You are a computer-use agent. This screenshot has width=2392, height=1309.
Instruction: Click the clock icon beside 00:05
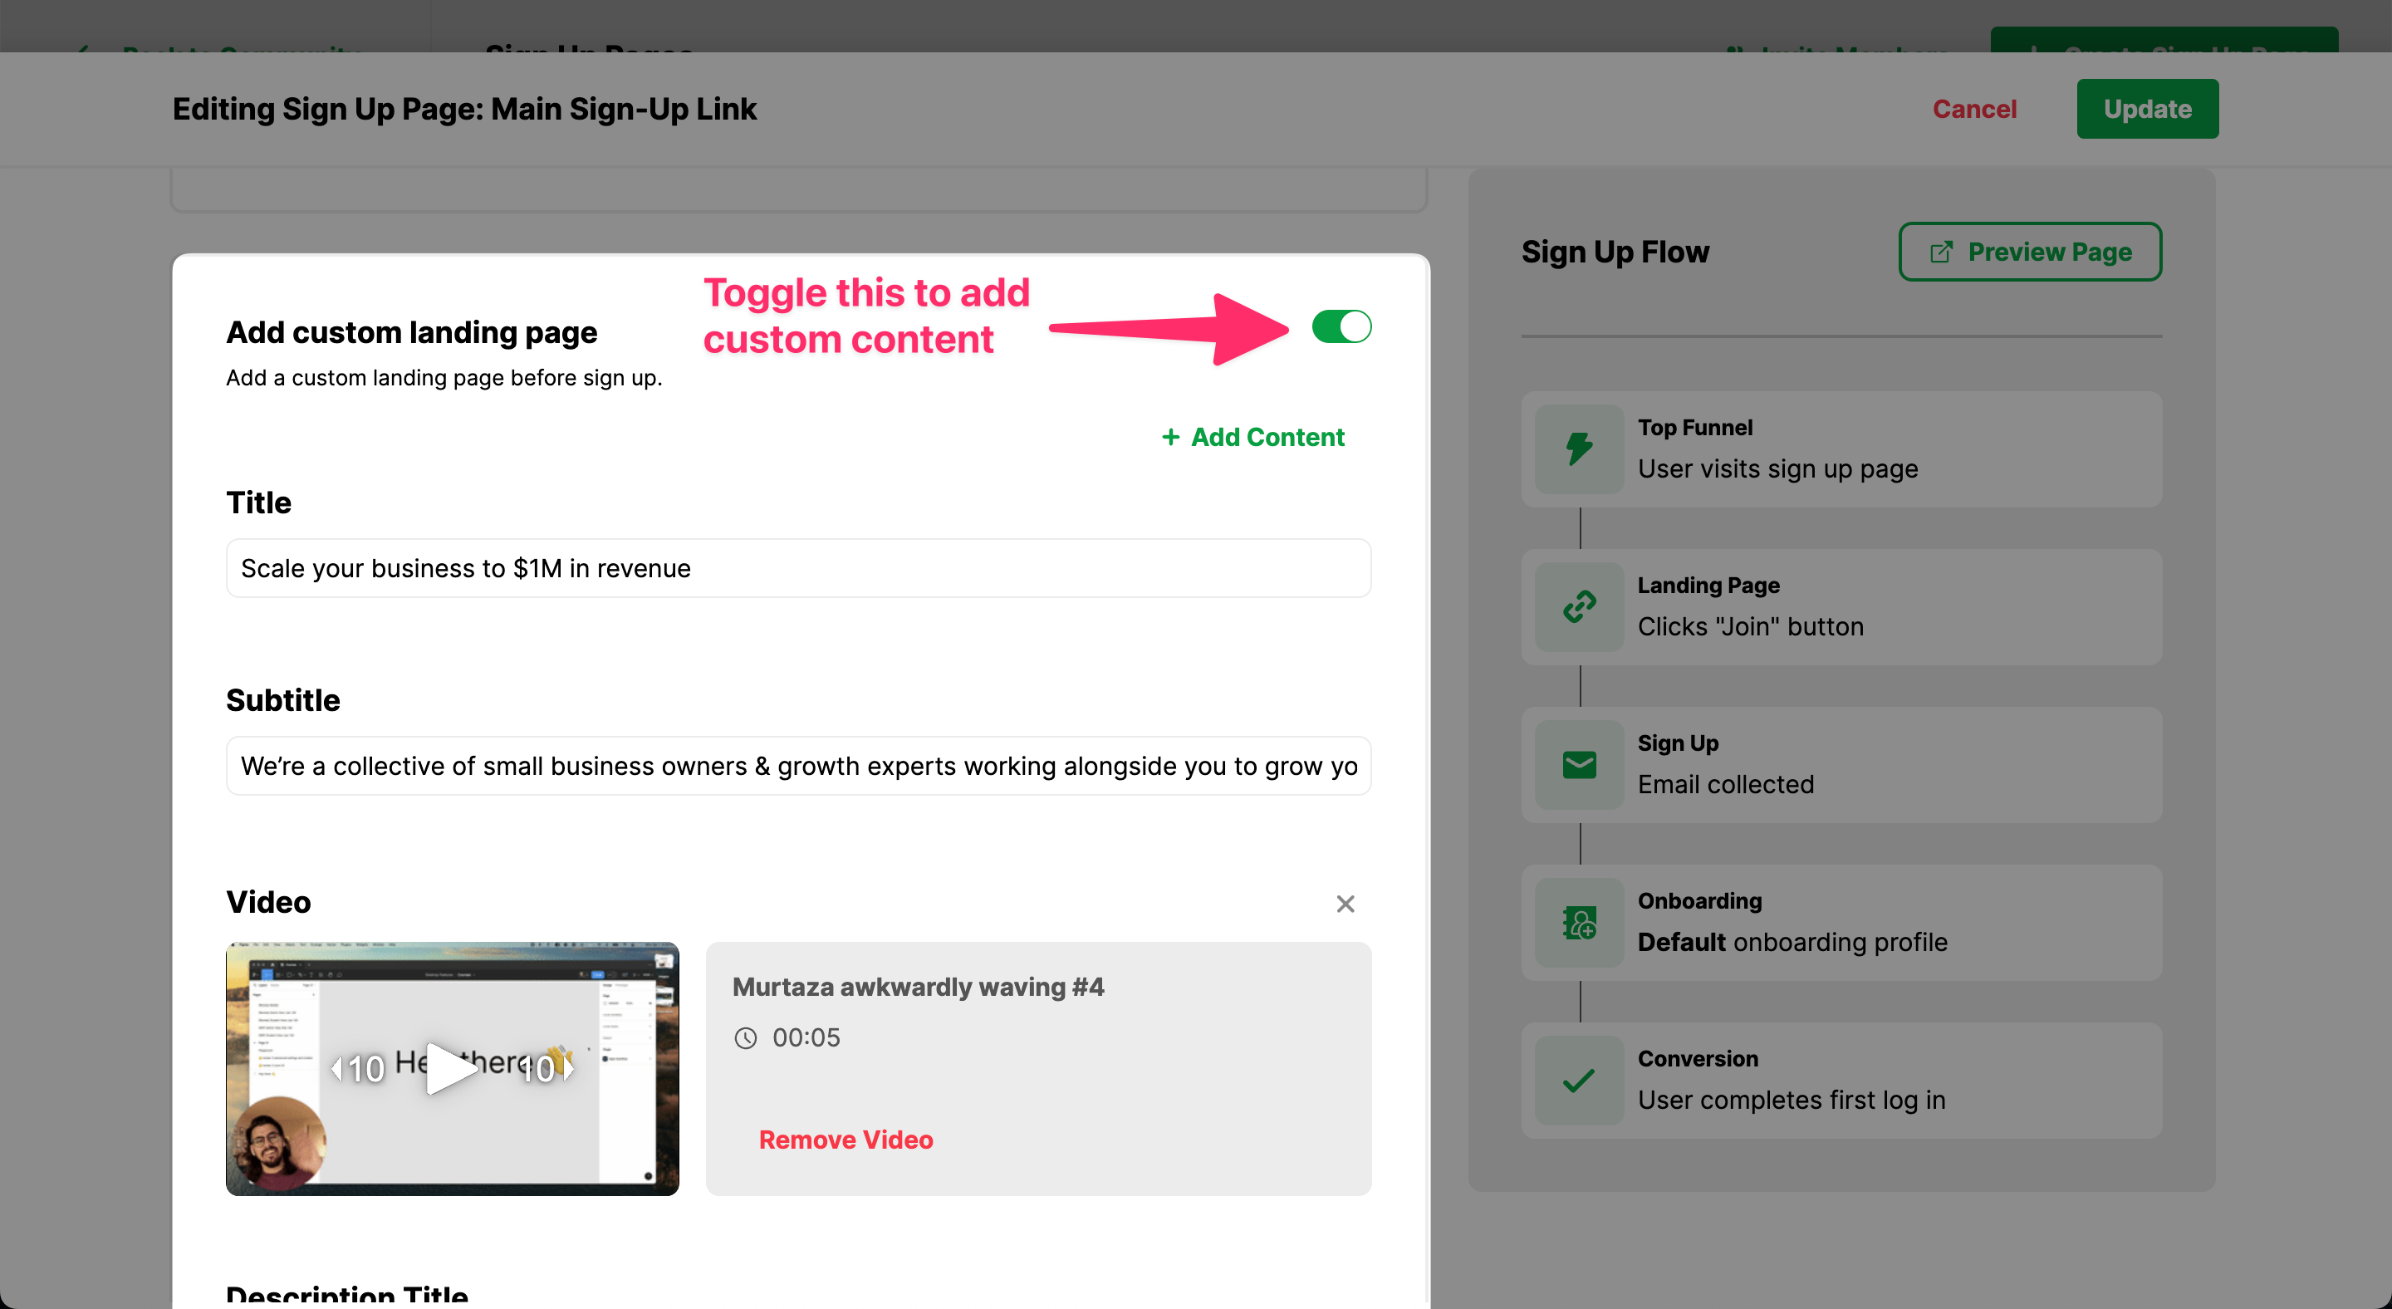coord(746,1038)
